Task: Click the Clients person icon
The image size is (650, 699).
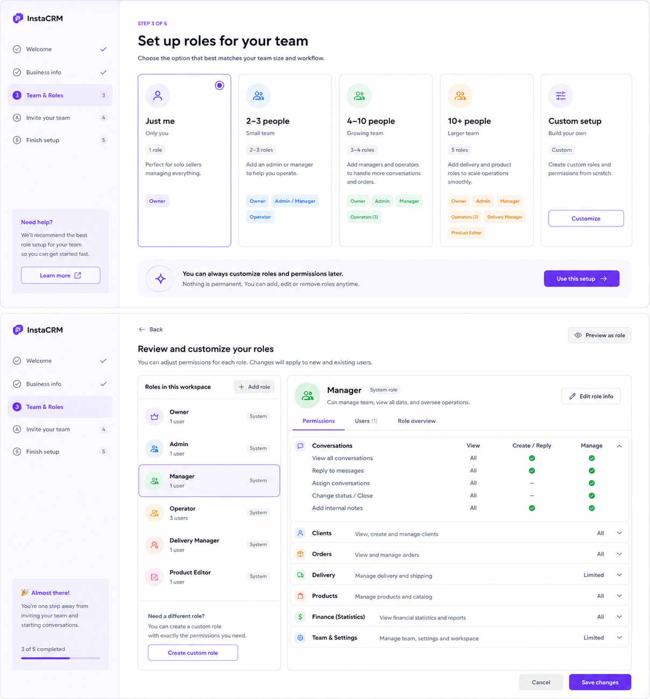Action: tap(300, 533)
